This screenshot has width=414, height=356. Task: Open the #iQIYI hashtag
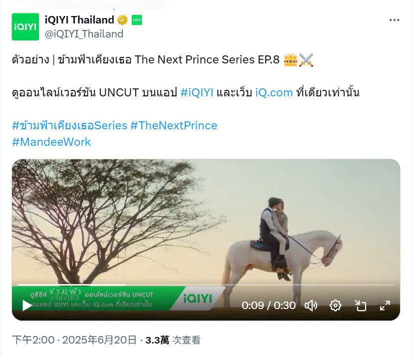[x=197, y=93]
